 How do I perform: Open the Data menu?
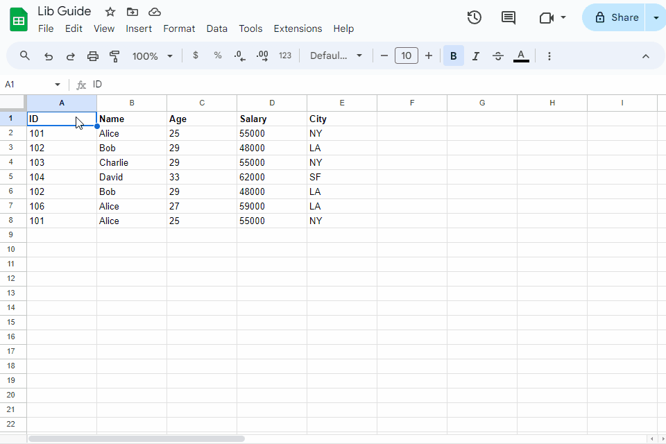click(217, 28)
